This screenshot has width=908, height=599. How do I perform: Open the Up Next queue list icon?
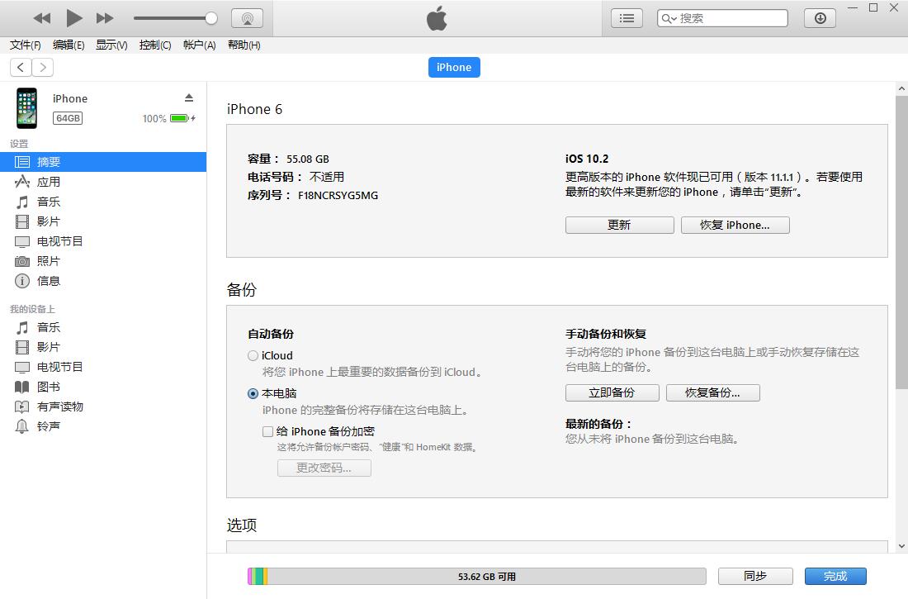[627, 17]
